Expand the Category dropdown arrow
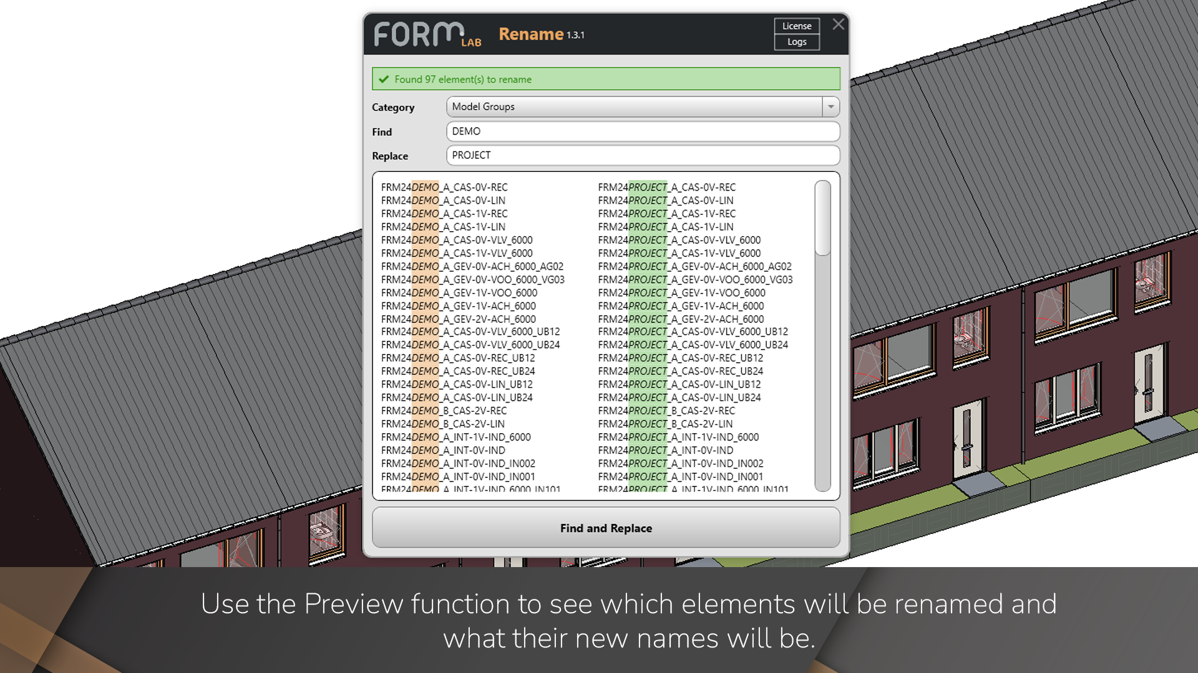The height and width of the screenshot is (673, 1198). coord(830,107)
